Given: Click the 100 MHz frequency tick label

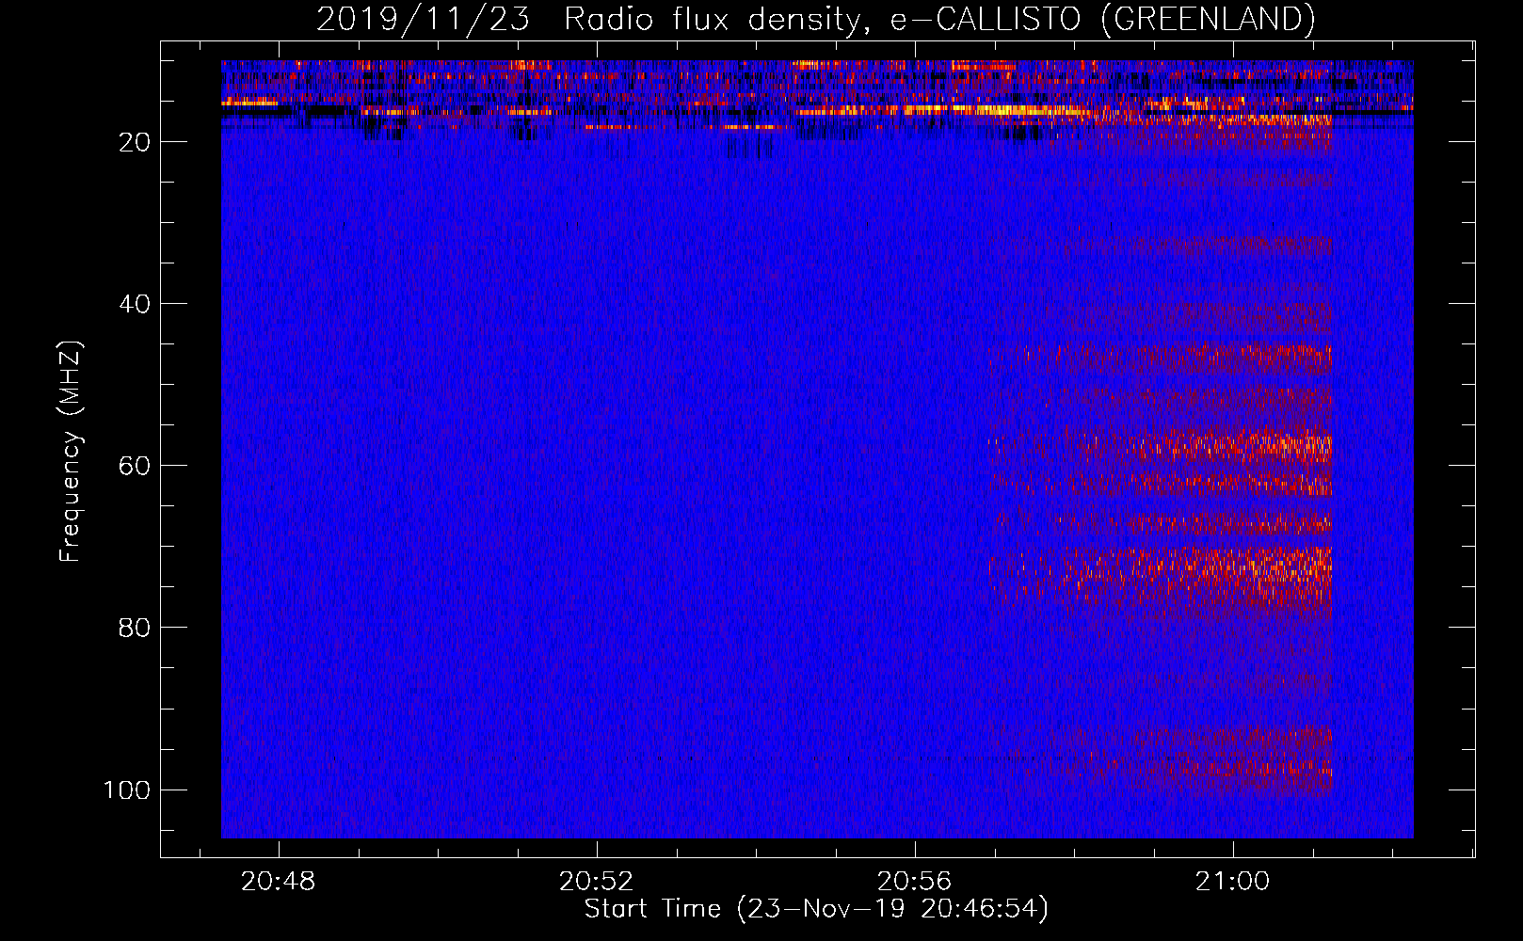Looking at the screenshot, I should [x=127, y=789].
